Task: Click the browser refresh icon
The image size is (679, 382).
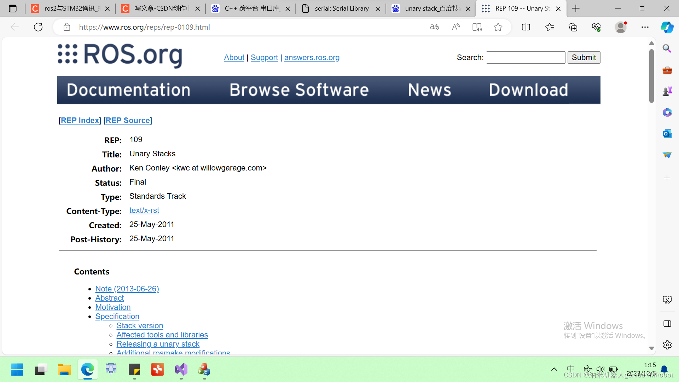Action: tap(38, 27)
